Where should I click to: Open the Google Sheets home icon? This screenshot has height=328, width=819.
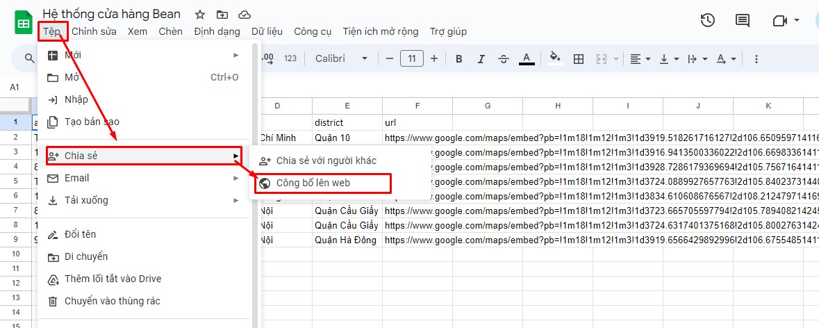tap(24, 24)
